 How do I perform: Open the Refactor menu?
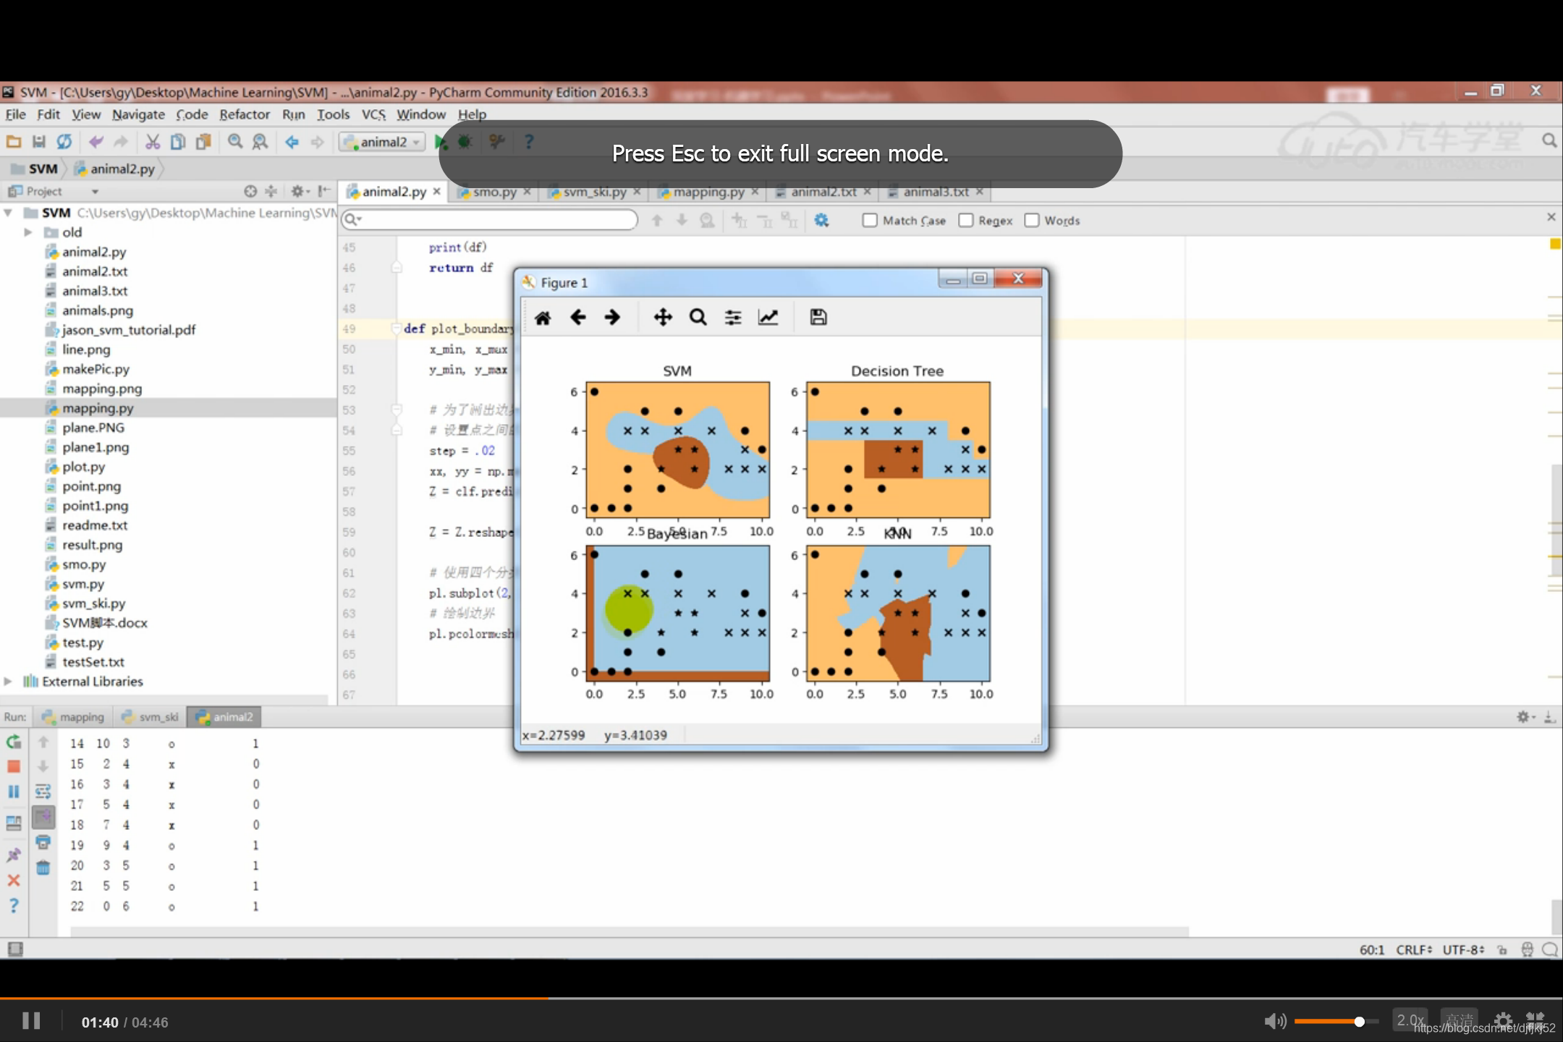coord(245,114)
